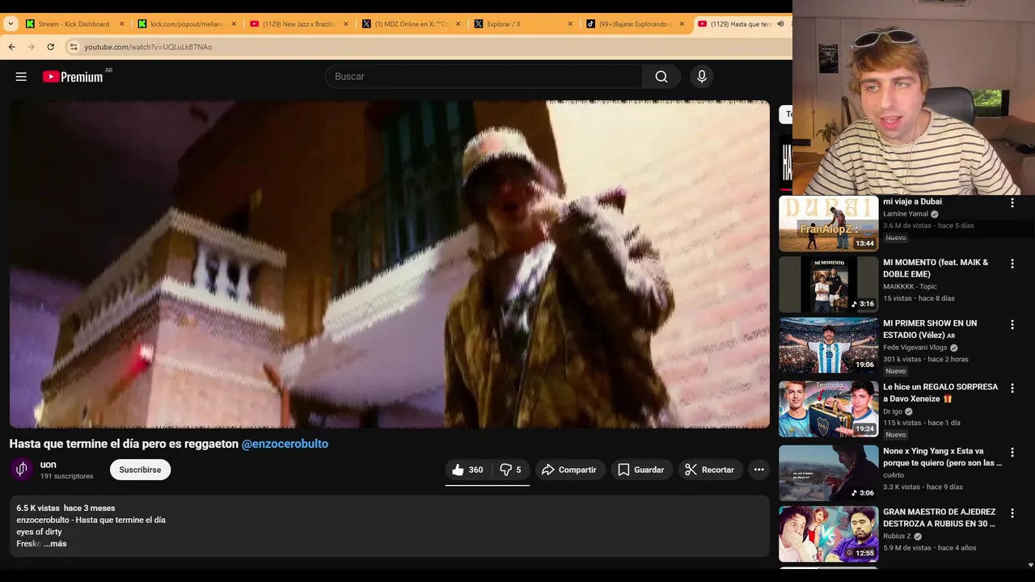Start voice search with microphone icon

(x=702, y=77)
